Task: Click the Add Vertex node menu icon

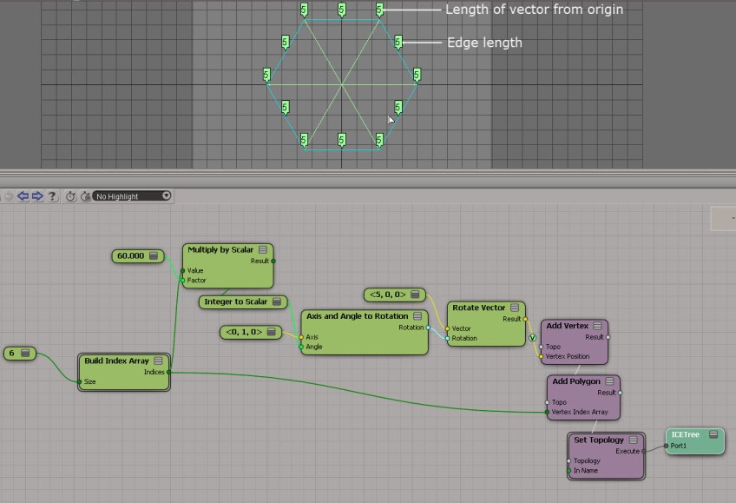Action: (x=597, y=326)
